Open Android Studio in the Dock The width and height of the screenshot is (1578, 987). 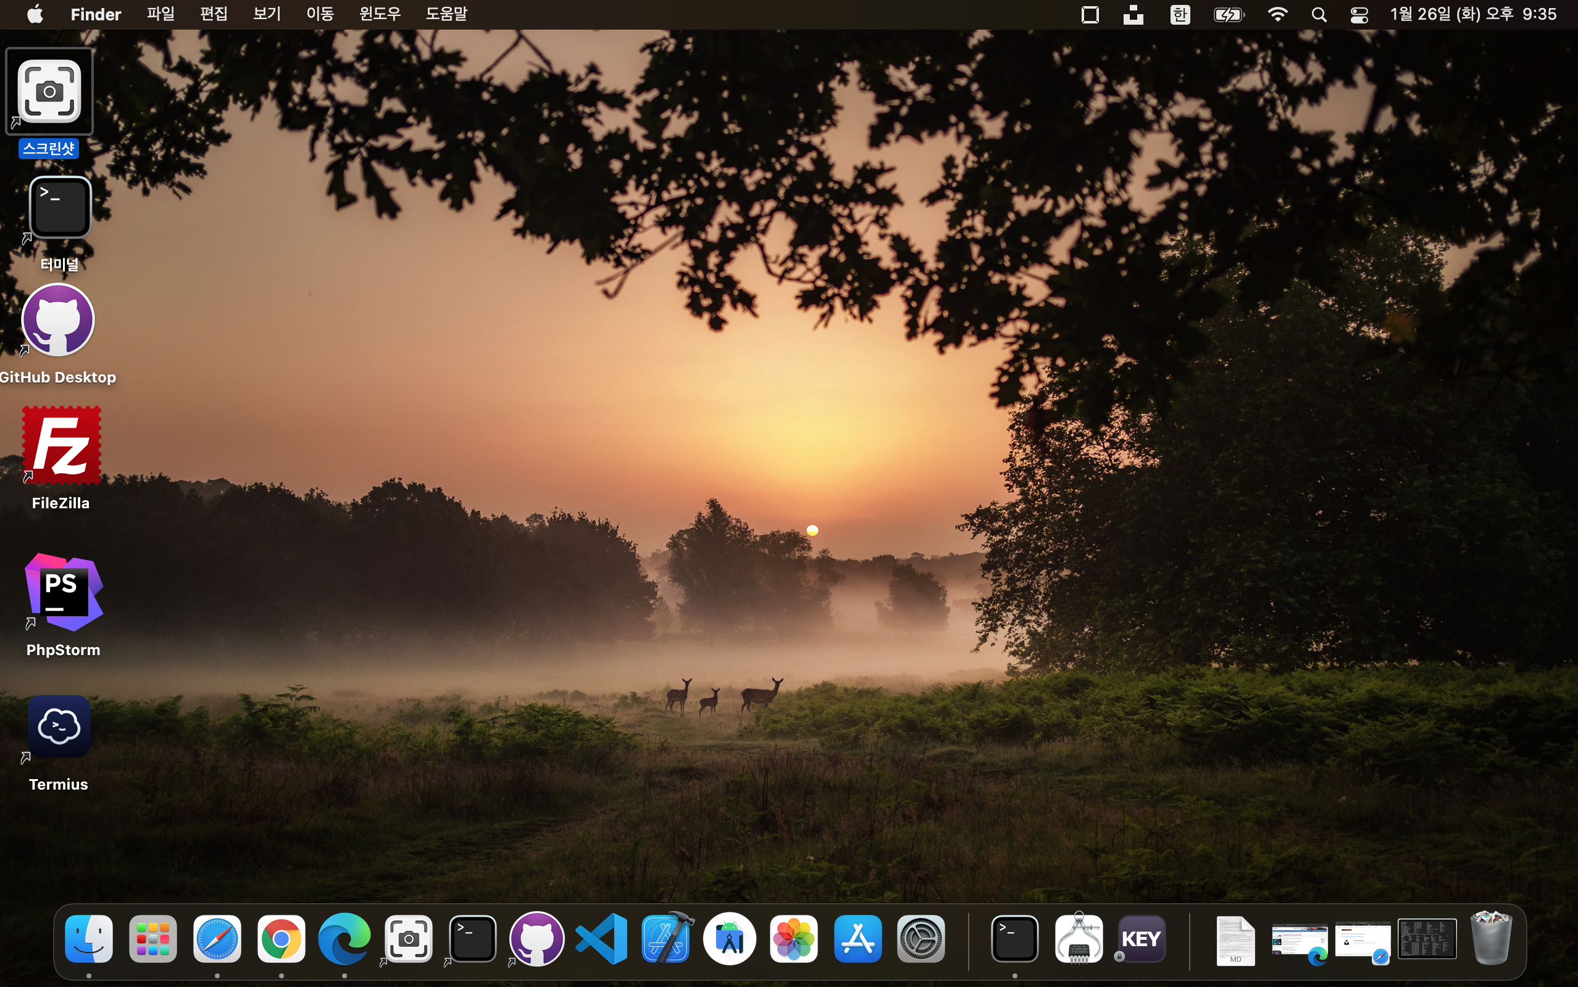click(730, 940)
